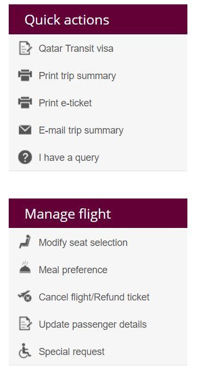201x373 pixels.
Task: Click the Qatar Transit visa document icon
Action: point(25,49)
